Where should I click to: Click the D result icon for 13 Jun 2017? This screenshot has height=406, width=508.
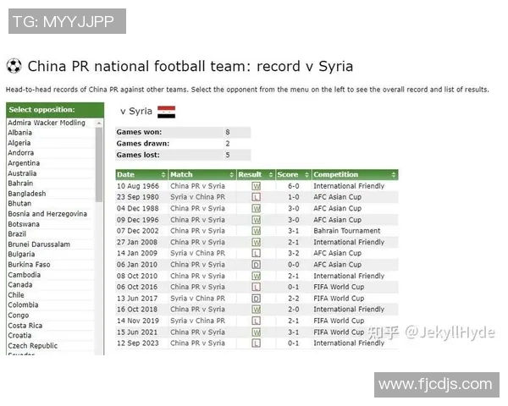[x=257, y=299]
